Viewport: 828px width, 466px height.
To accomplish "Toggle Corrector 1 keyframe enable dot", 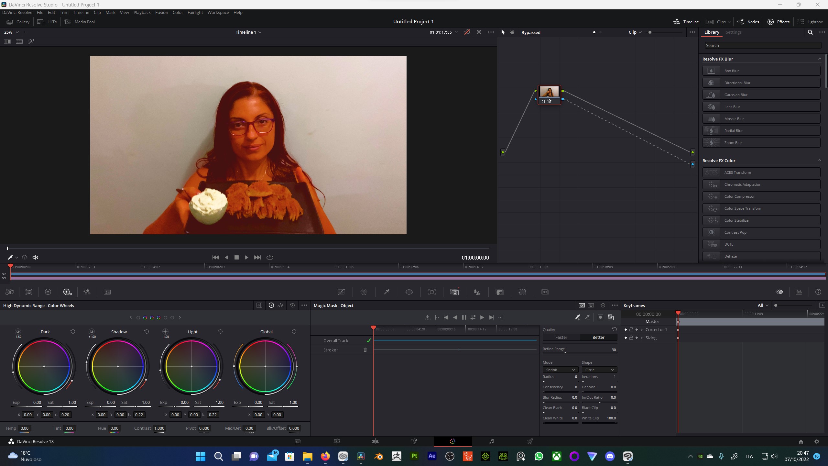I will point(626,329).
